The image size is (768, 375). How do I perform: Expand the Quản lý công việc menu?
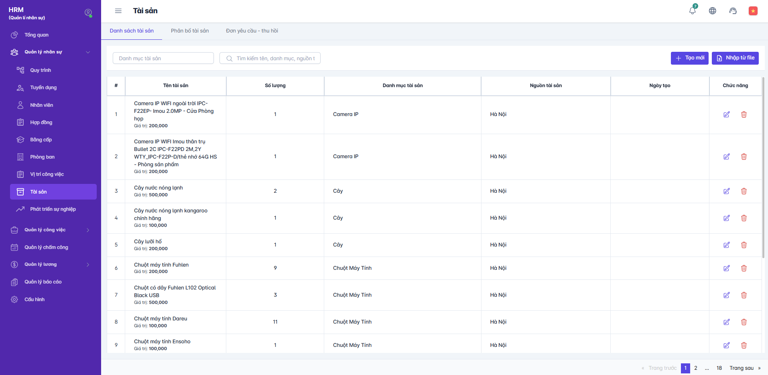(88, 230)
